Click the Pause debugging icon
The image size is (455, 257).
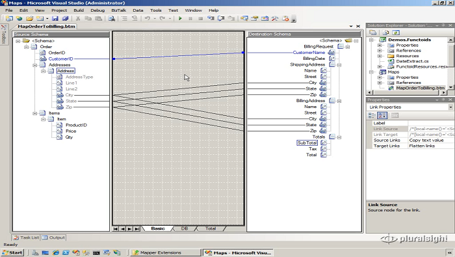[x=190, y=19]
